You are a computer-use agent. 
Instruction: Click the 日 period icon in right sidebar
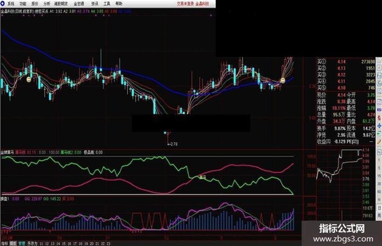coord(379,208)
